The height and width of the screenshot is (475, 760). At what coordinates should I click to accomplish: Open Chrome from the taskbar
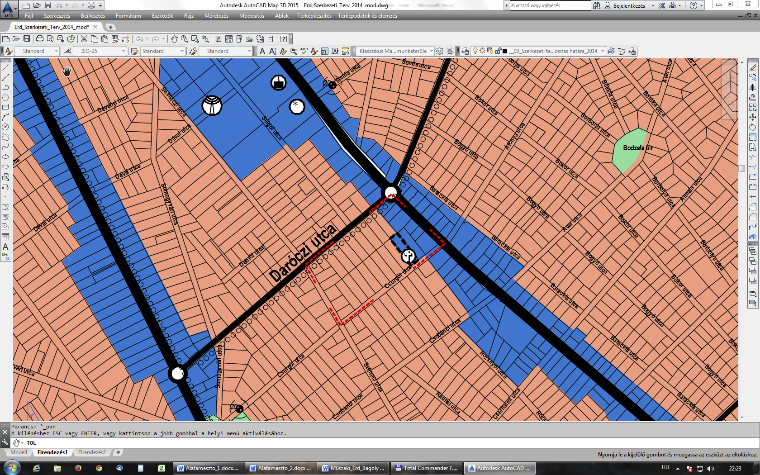(x=99, y=468)
